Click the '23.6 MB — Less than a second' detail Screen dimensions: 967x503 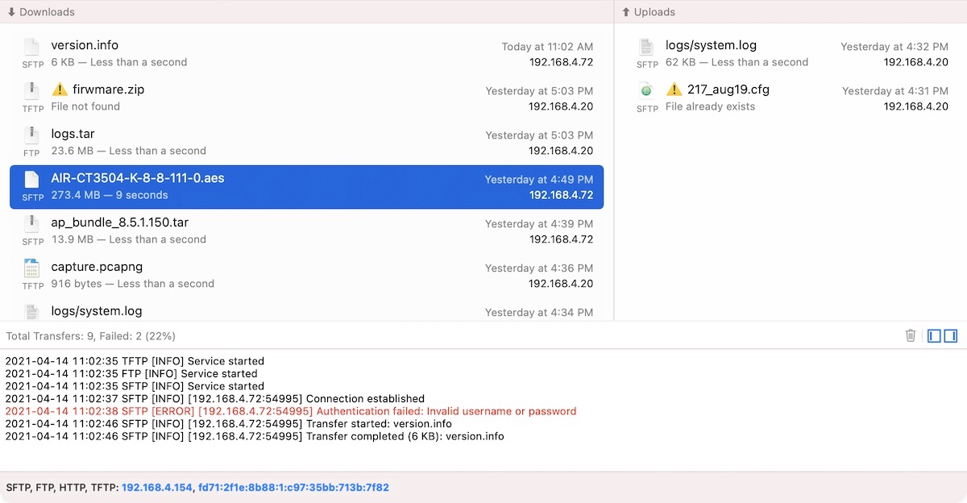pyautogui.click(x=129, y=151)
